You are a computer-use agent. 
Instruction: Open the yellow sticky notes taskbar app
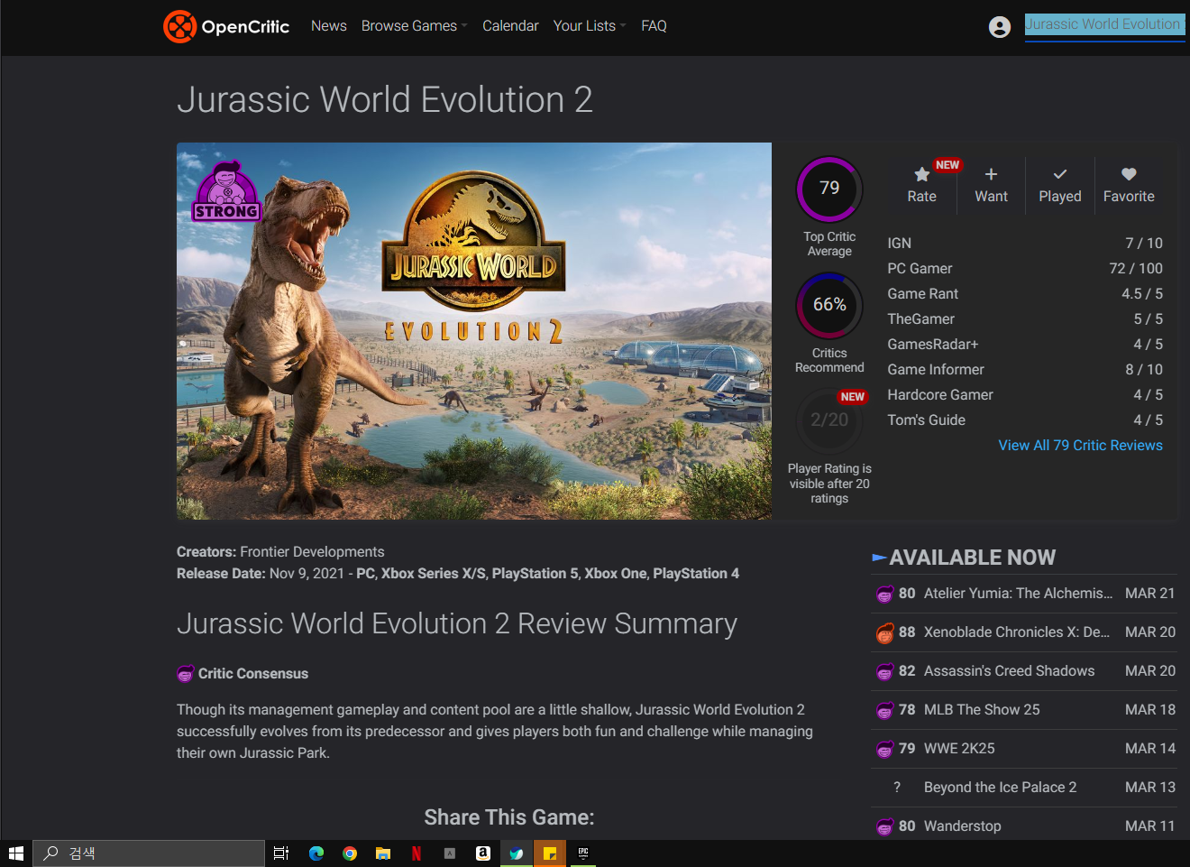[550, 853]
